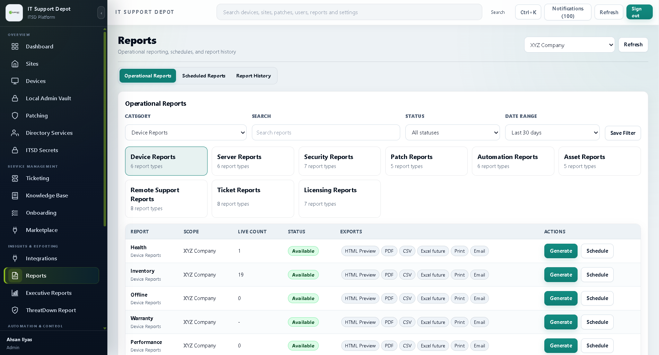Collapse the sidebar with the chevron button
Image resolution: width=659 pixels, height=355 pixels.
101,13
